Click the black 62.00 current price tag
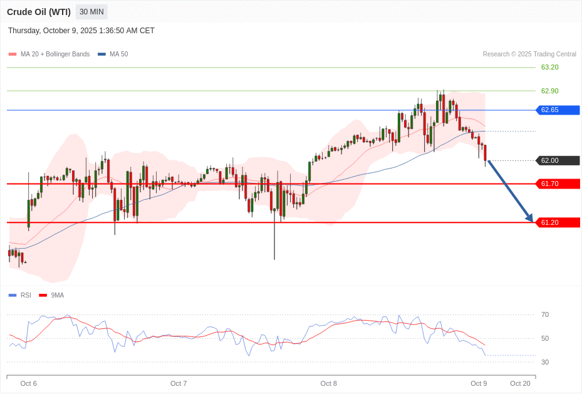 (558, 160)
